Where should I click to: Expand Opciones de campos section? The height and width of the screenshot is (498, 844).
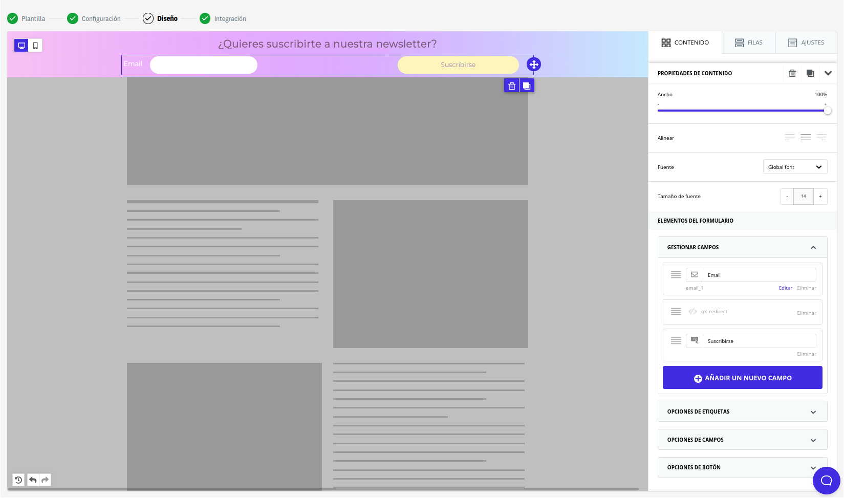point(743,440)
